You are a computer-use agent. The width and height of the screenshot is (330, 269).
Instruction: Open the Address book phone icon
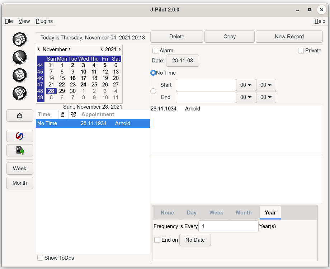[19, 57]
